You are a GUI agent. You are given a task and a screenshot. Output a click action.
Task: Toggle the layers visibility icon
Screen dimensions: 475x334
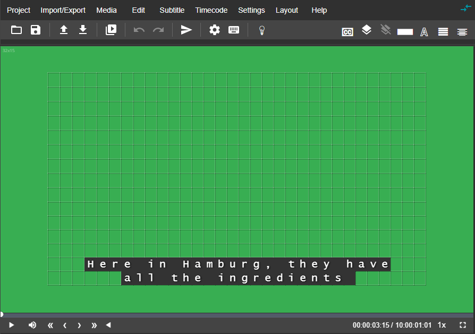tap(367, 30)
